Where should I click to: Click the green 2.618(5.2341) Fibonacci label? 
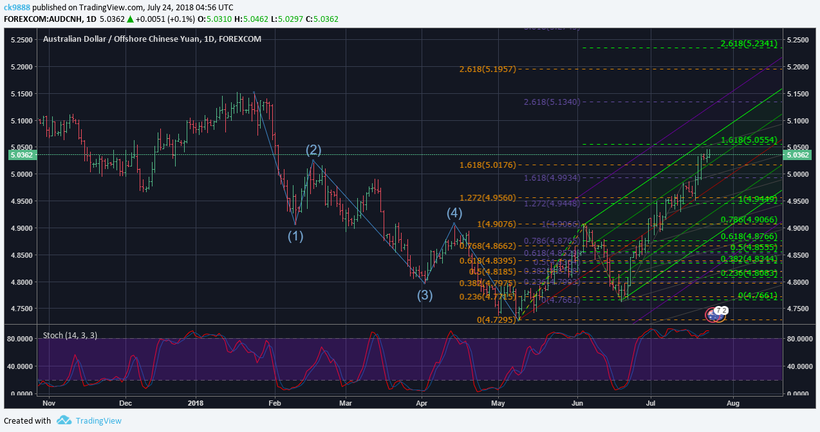click(x=749, y=44)
